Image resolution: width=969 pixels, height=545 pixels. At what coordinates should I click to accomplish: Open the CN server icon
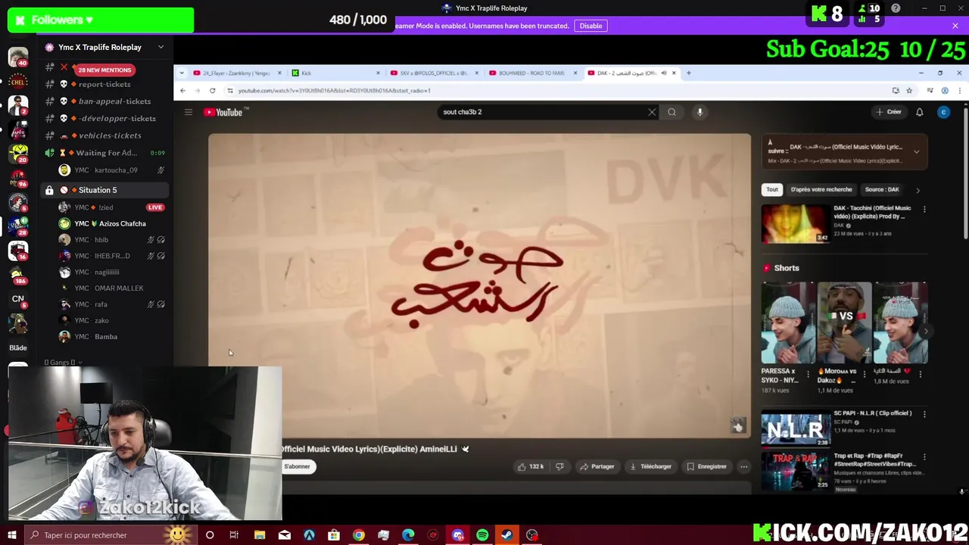pyautogui.click(x=18, y=299)
